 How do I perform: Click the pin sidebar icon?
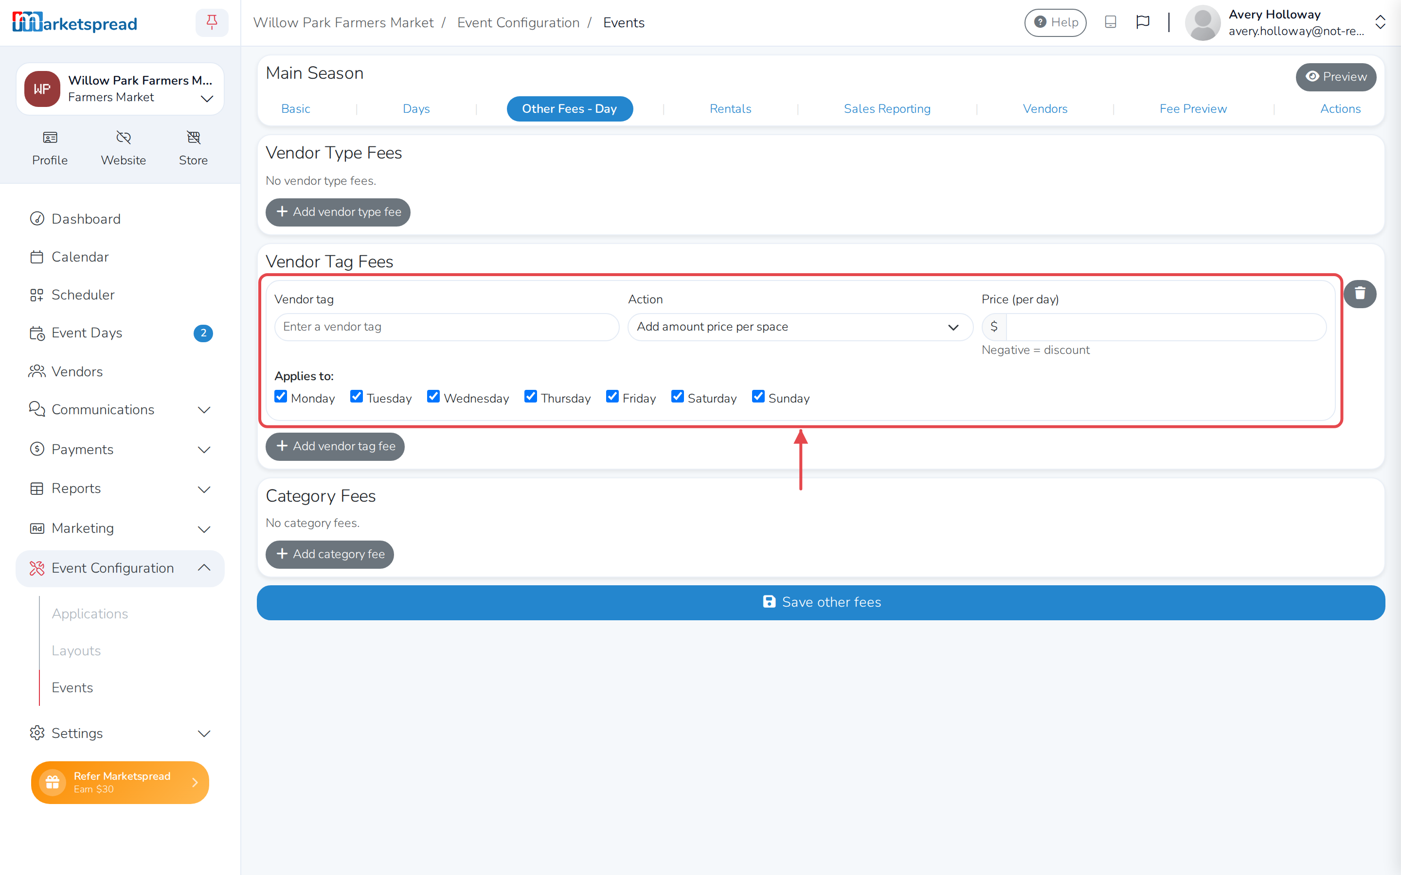(212, 22)
